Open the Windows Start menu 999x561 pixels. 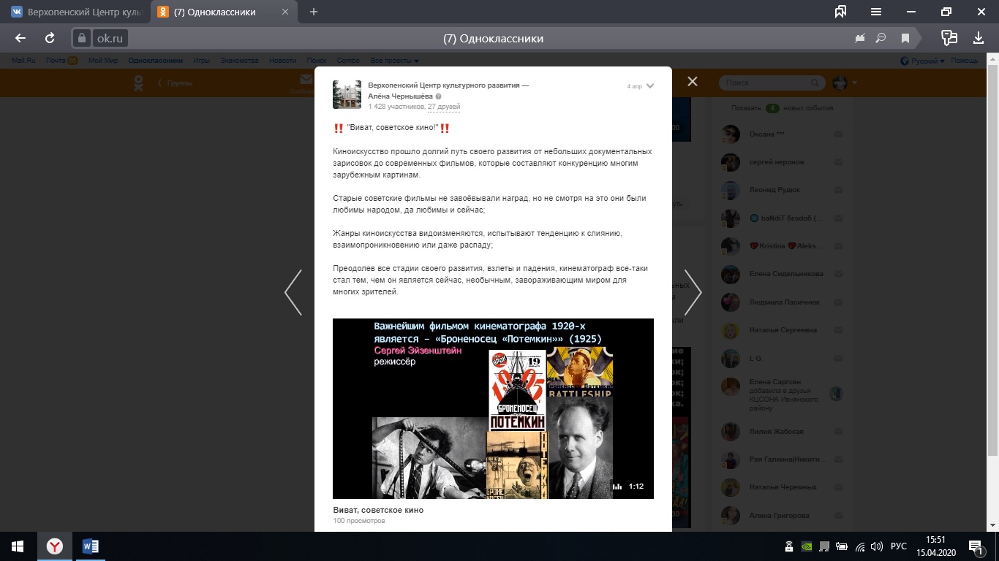[18, 546]
